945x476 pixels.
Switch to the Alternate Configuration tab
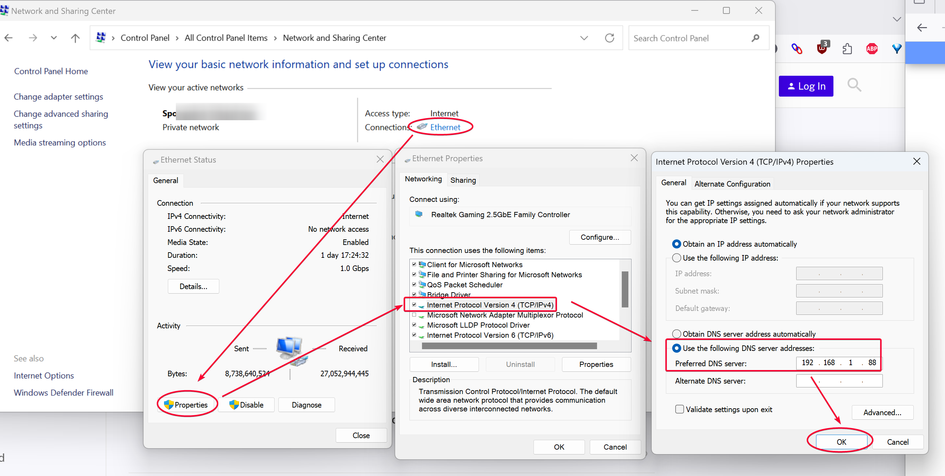(732, 184)
